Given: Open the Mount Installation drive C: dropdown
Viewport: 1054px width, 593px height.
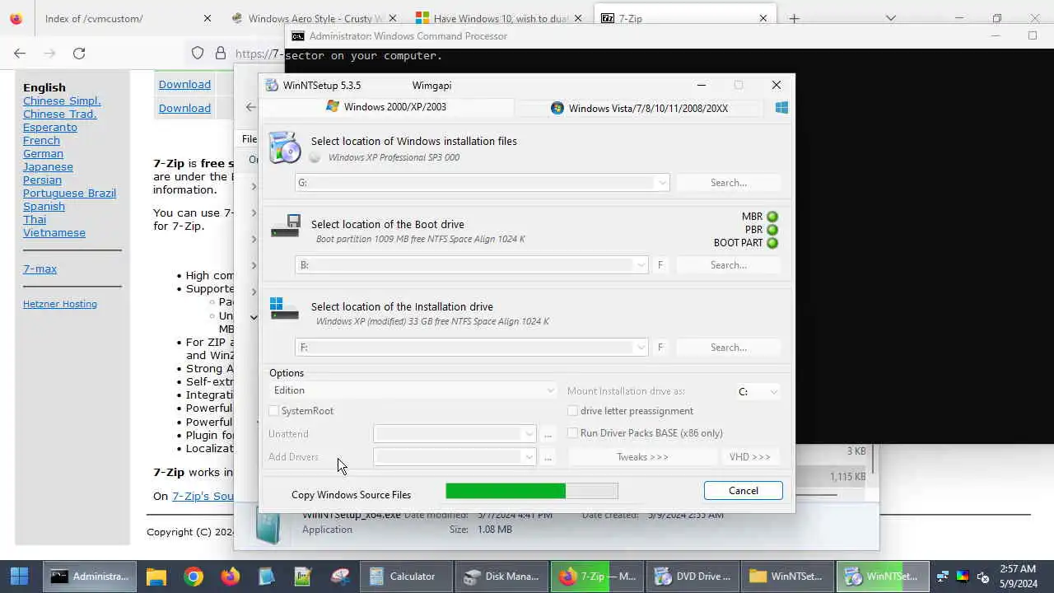Looking at the screenshot, I should click(x=758, y=392).
